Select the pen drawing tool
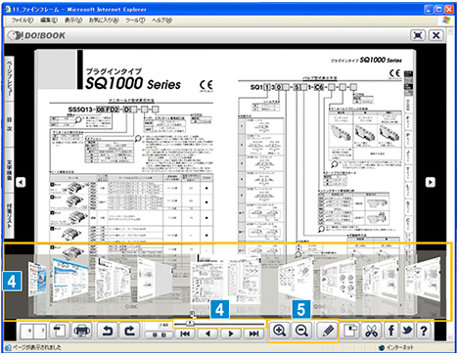Viewport: 460px width, 355px height. tap(328, 331)
